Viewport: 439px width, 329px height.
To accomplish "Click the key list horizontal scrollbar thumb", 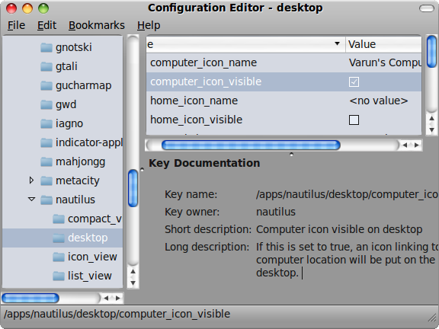I will pos(251,145).
